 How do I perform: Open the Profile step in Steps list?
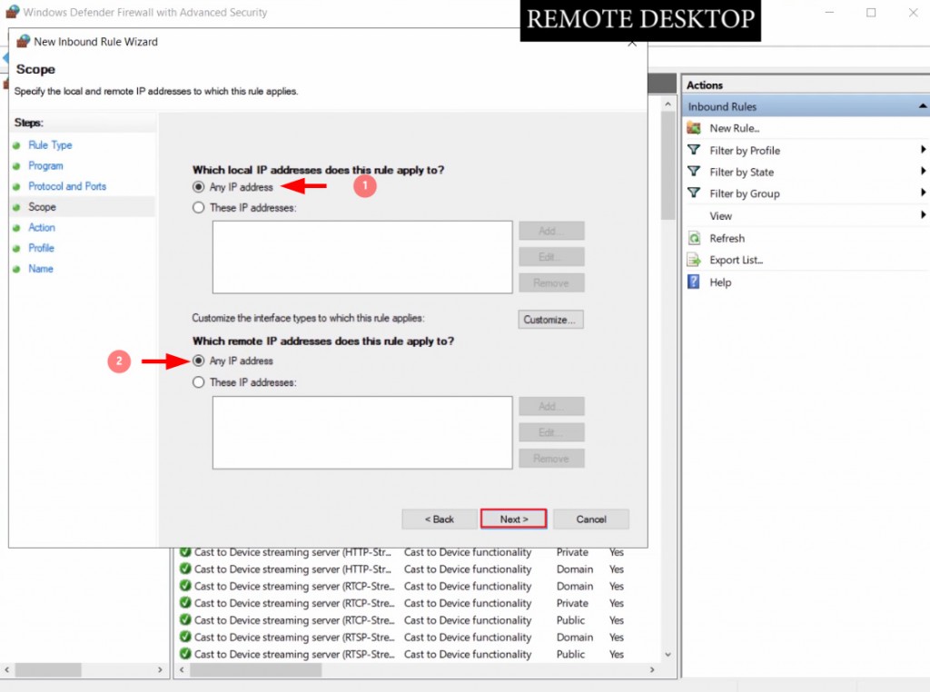41,248
